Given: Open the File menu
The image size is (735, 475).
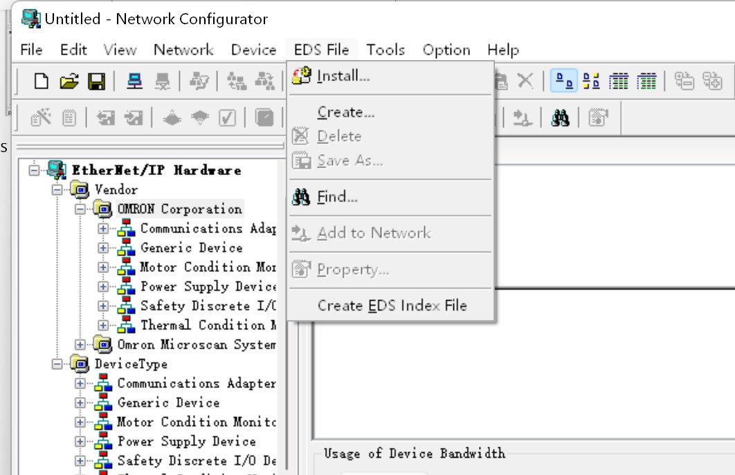Looking at the screenshot, I should tap(31, 50).
